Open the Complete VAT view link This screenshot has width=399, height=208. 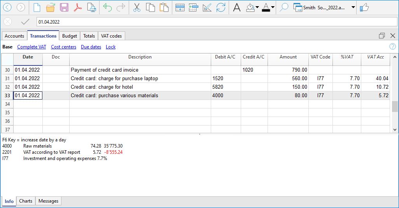coord(31,47)
